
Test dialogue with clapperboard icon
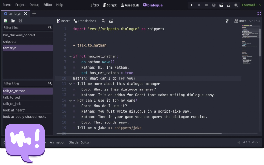(111, 21)
